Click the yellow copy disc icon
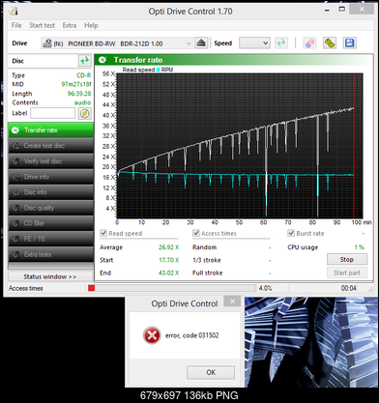This screenshot has height=403, width=379. pos(330,43)
